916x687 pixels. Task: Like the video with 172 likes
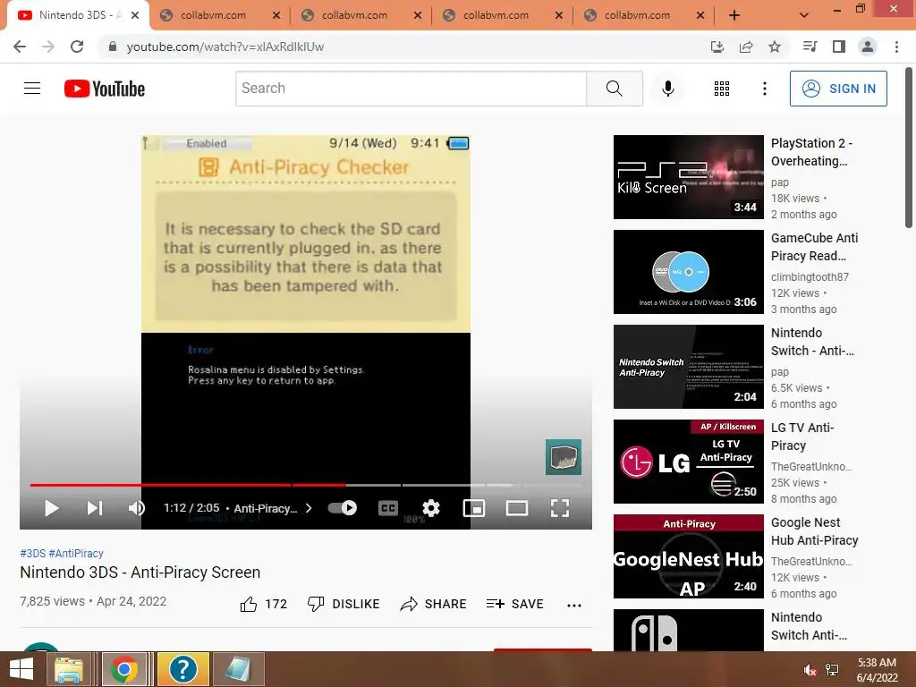point(264,604)
